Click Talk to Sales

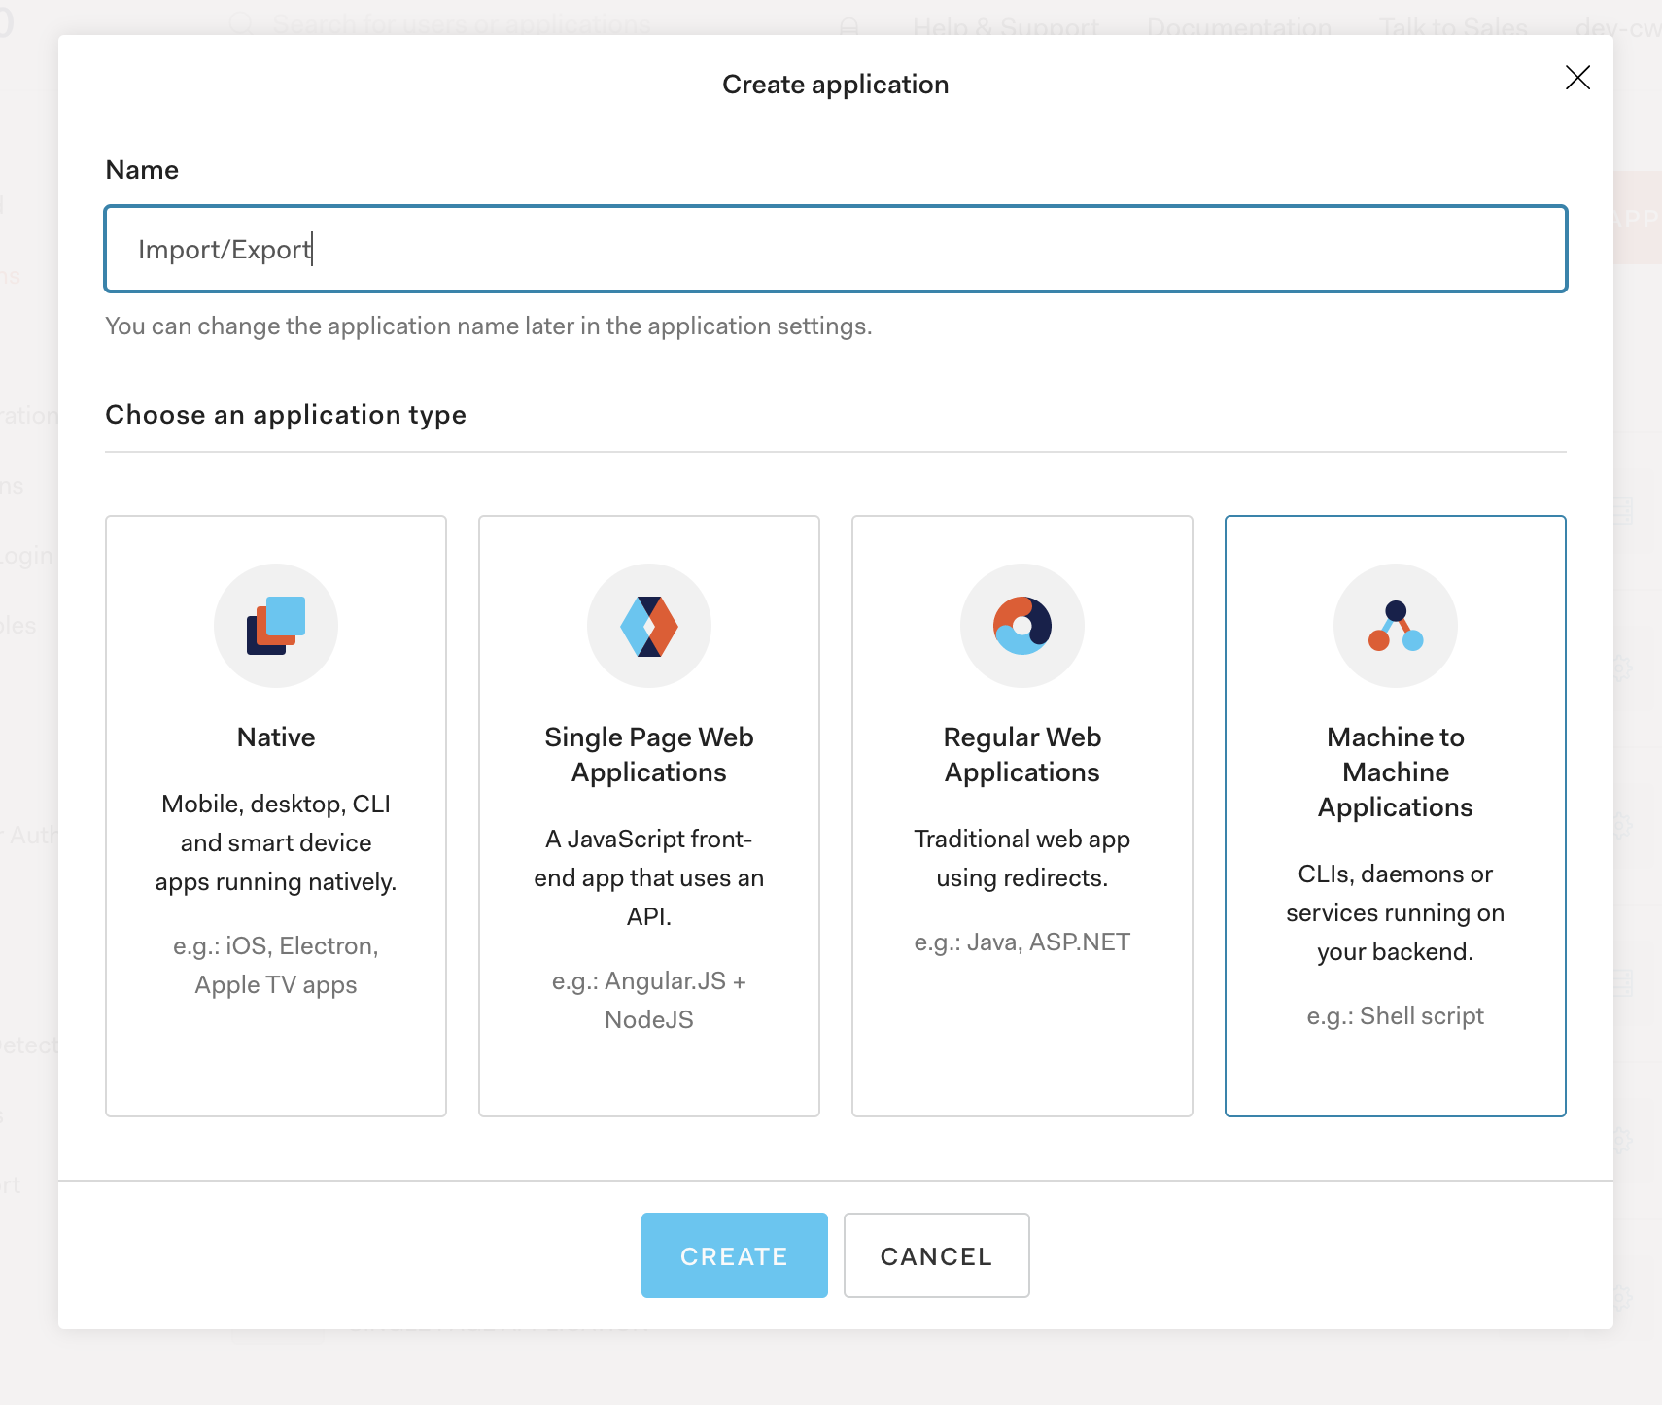click(x=1453, y=25)
